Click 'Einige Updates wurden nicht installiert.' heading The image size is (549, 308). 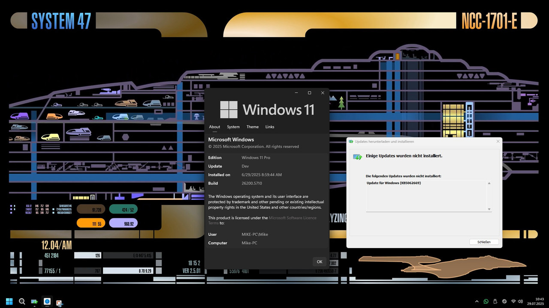pyautogui.click(x=404, y=156)
